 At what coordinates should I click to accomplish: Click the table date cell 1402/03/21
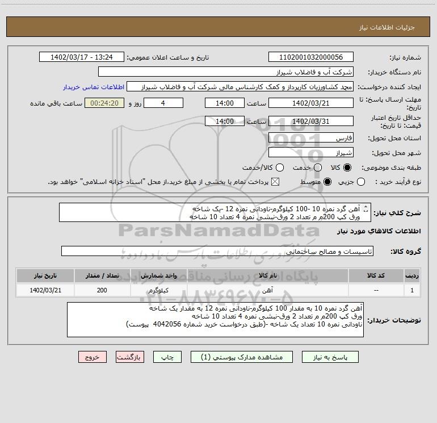[x=45, y=290]
